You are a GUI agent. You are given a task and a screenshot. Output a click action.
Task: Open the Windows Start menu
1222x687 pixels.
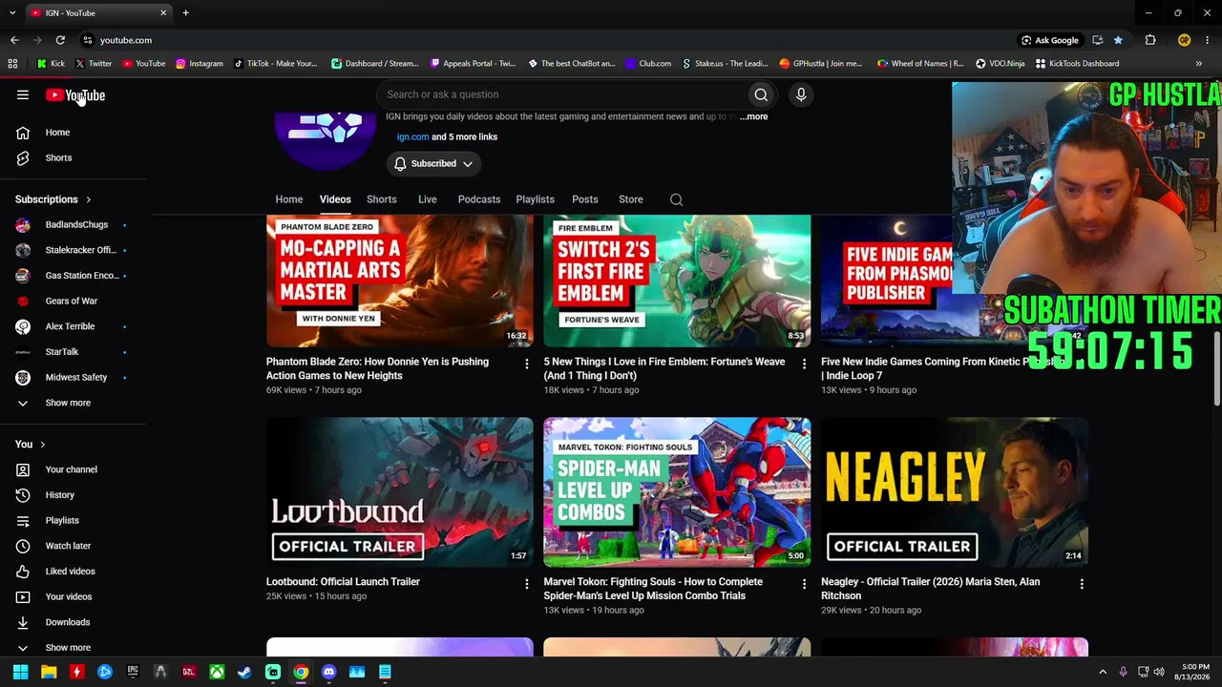20,672
